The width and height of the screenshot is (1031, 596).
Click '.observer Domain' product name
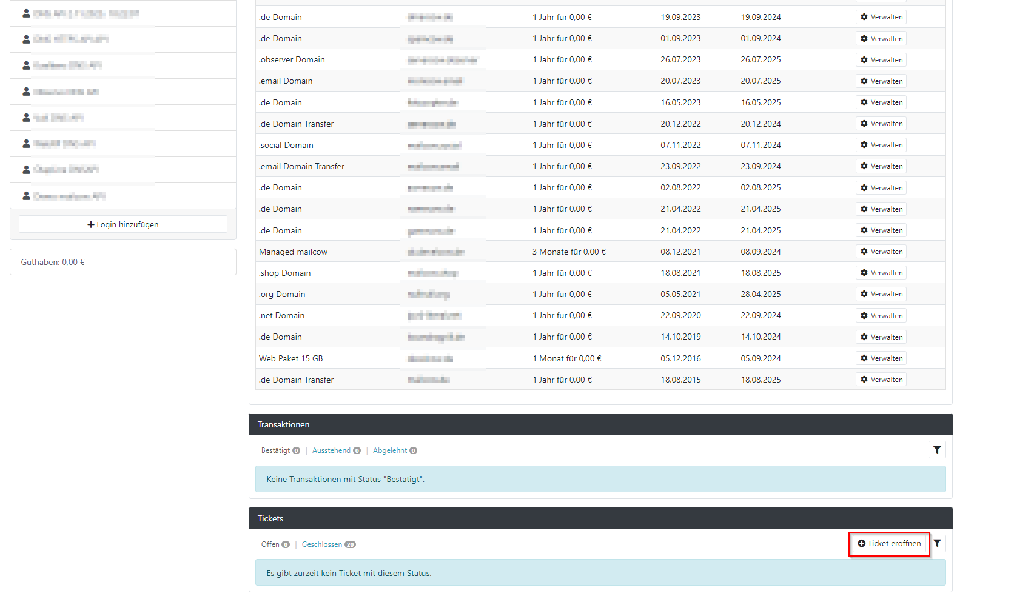292,59
